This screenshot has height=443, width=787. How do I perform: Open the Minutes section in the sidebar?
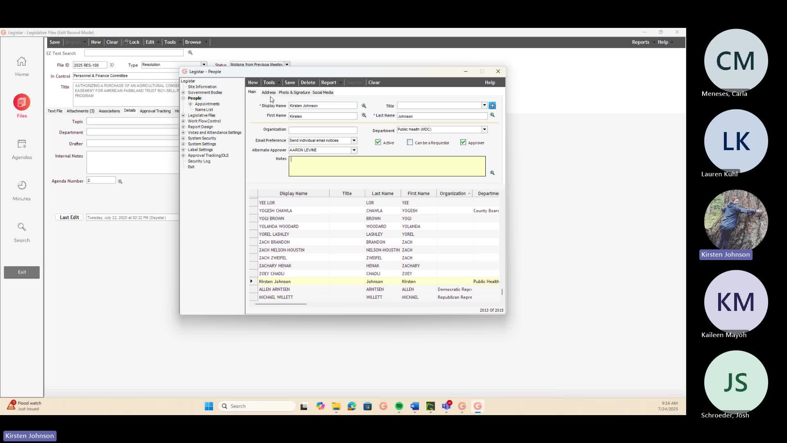[22, 191]
